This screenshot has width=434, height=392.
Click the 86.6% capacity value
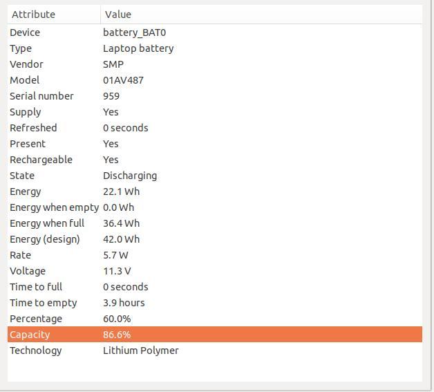point(117,335)
